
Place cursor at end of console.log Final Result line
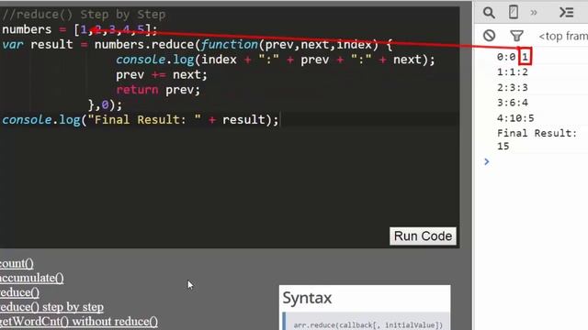pyautogui.click(x=279, y=120)
